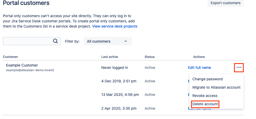
Task: Click the magnifier search icon
Action: point(55,41)
